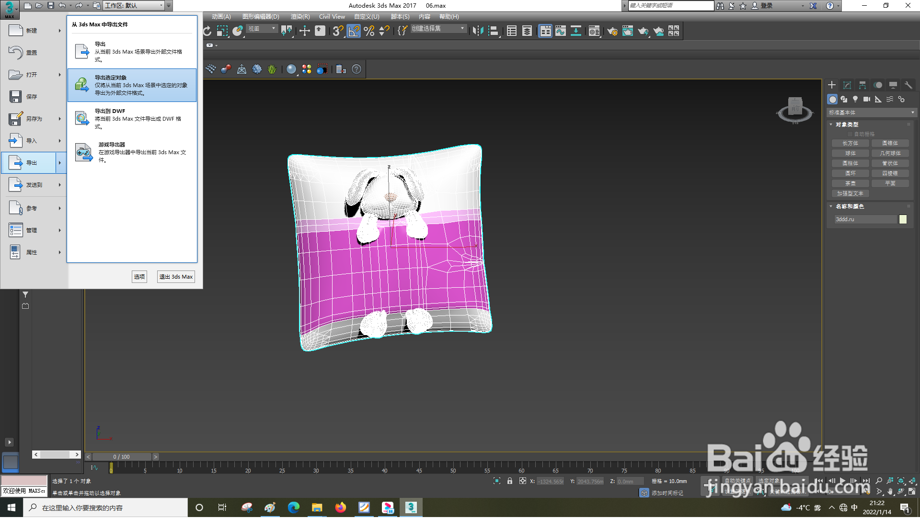Click the object name field 3ddd.ru
Image resolution: width=920 pixels, height=518 pixels.
click(865, 220)
